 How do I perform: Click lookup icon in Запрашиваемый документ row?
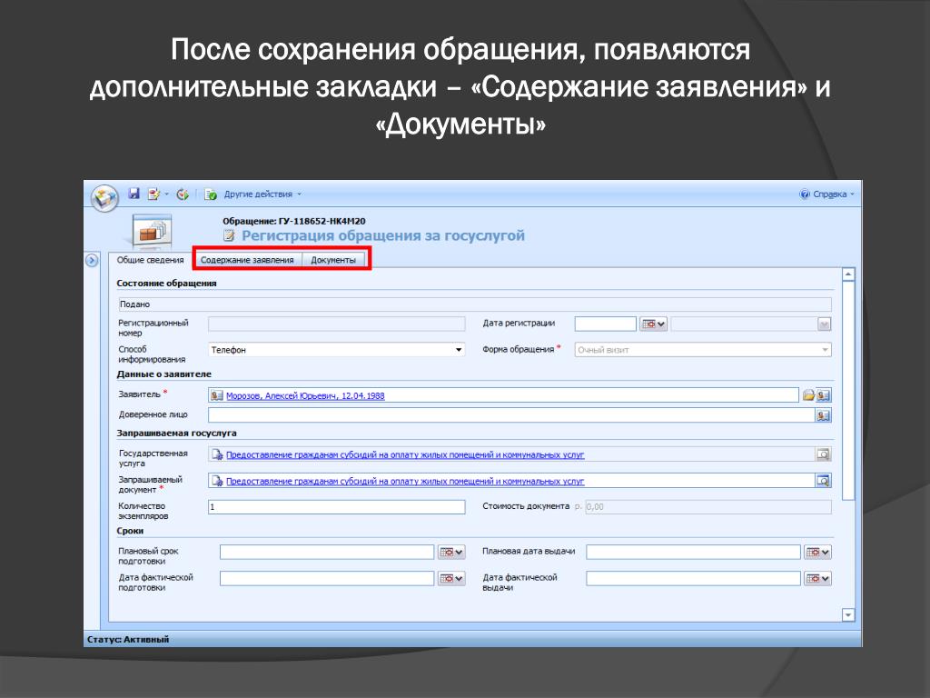click(x=823, y=481)
